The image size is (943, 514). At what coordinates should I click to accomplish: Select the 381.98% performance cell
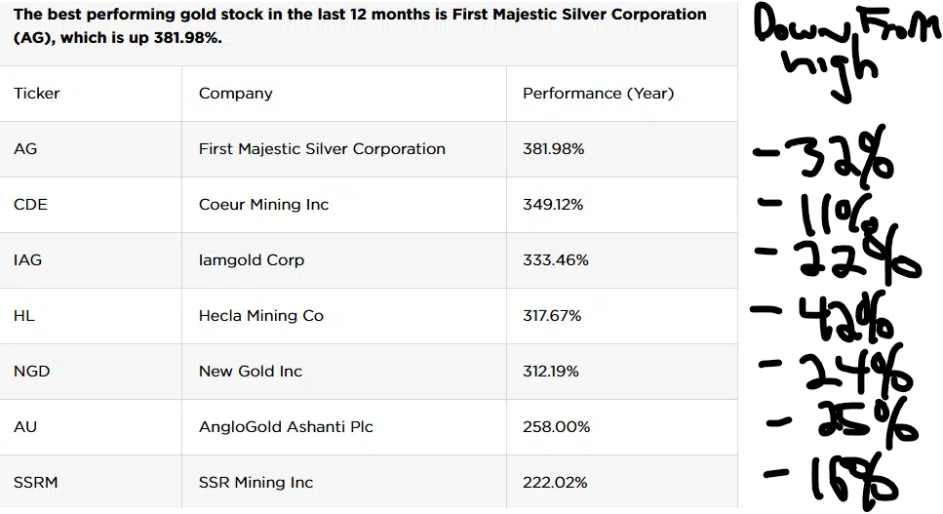pos(553,149)
